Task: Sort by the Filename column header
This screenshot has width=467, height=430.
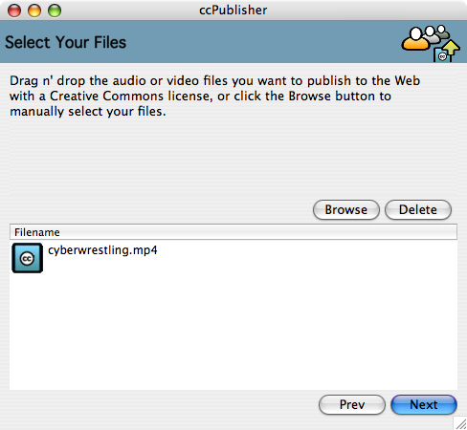Action: coord(233,232)
